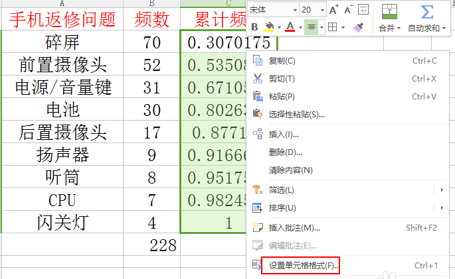Select the frequency cell with value 70
This screenshot has width=455, height=279.
(151, 42)
